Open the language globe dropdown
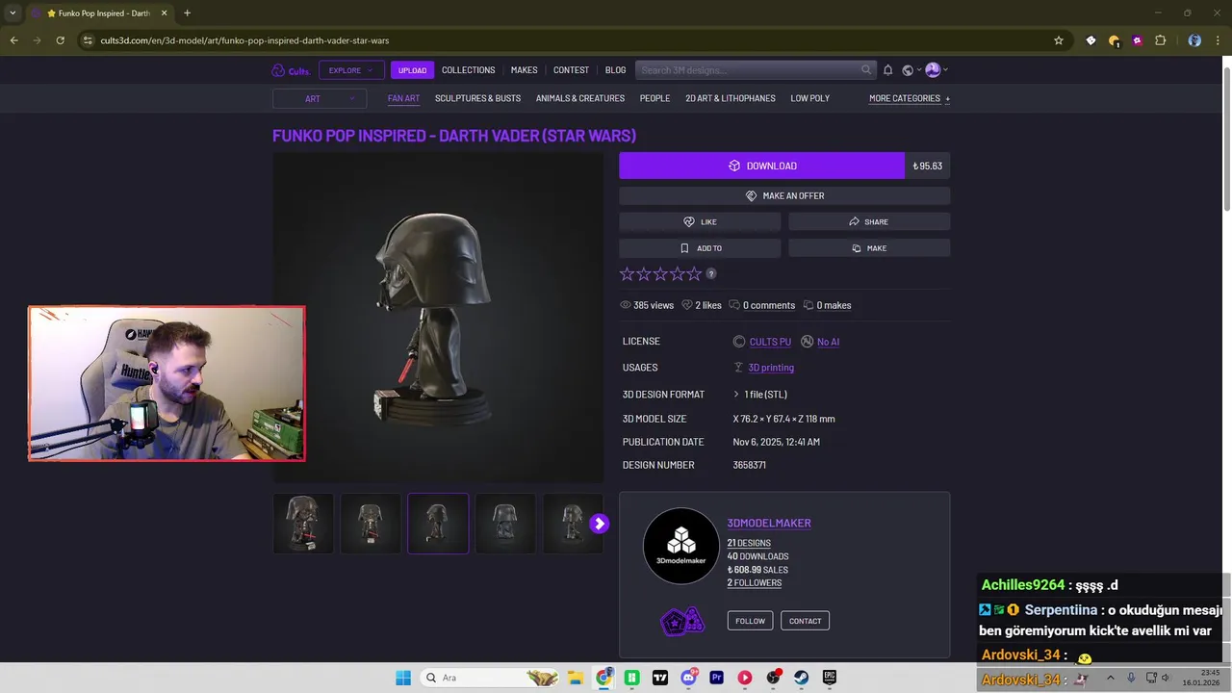 911,70
